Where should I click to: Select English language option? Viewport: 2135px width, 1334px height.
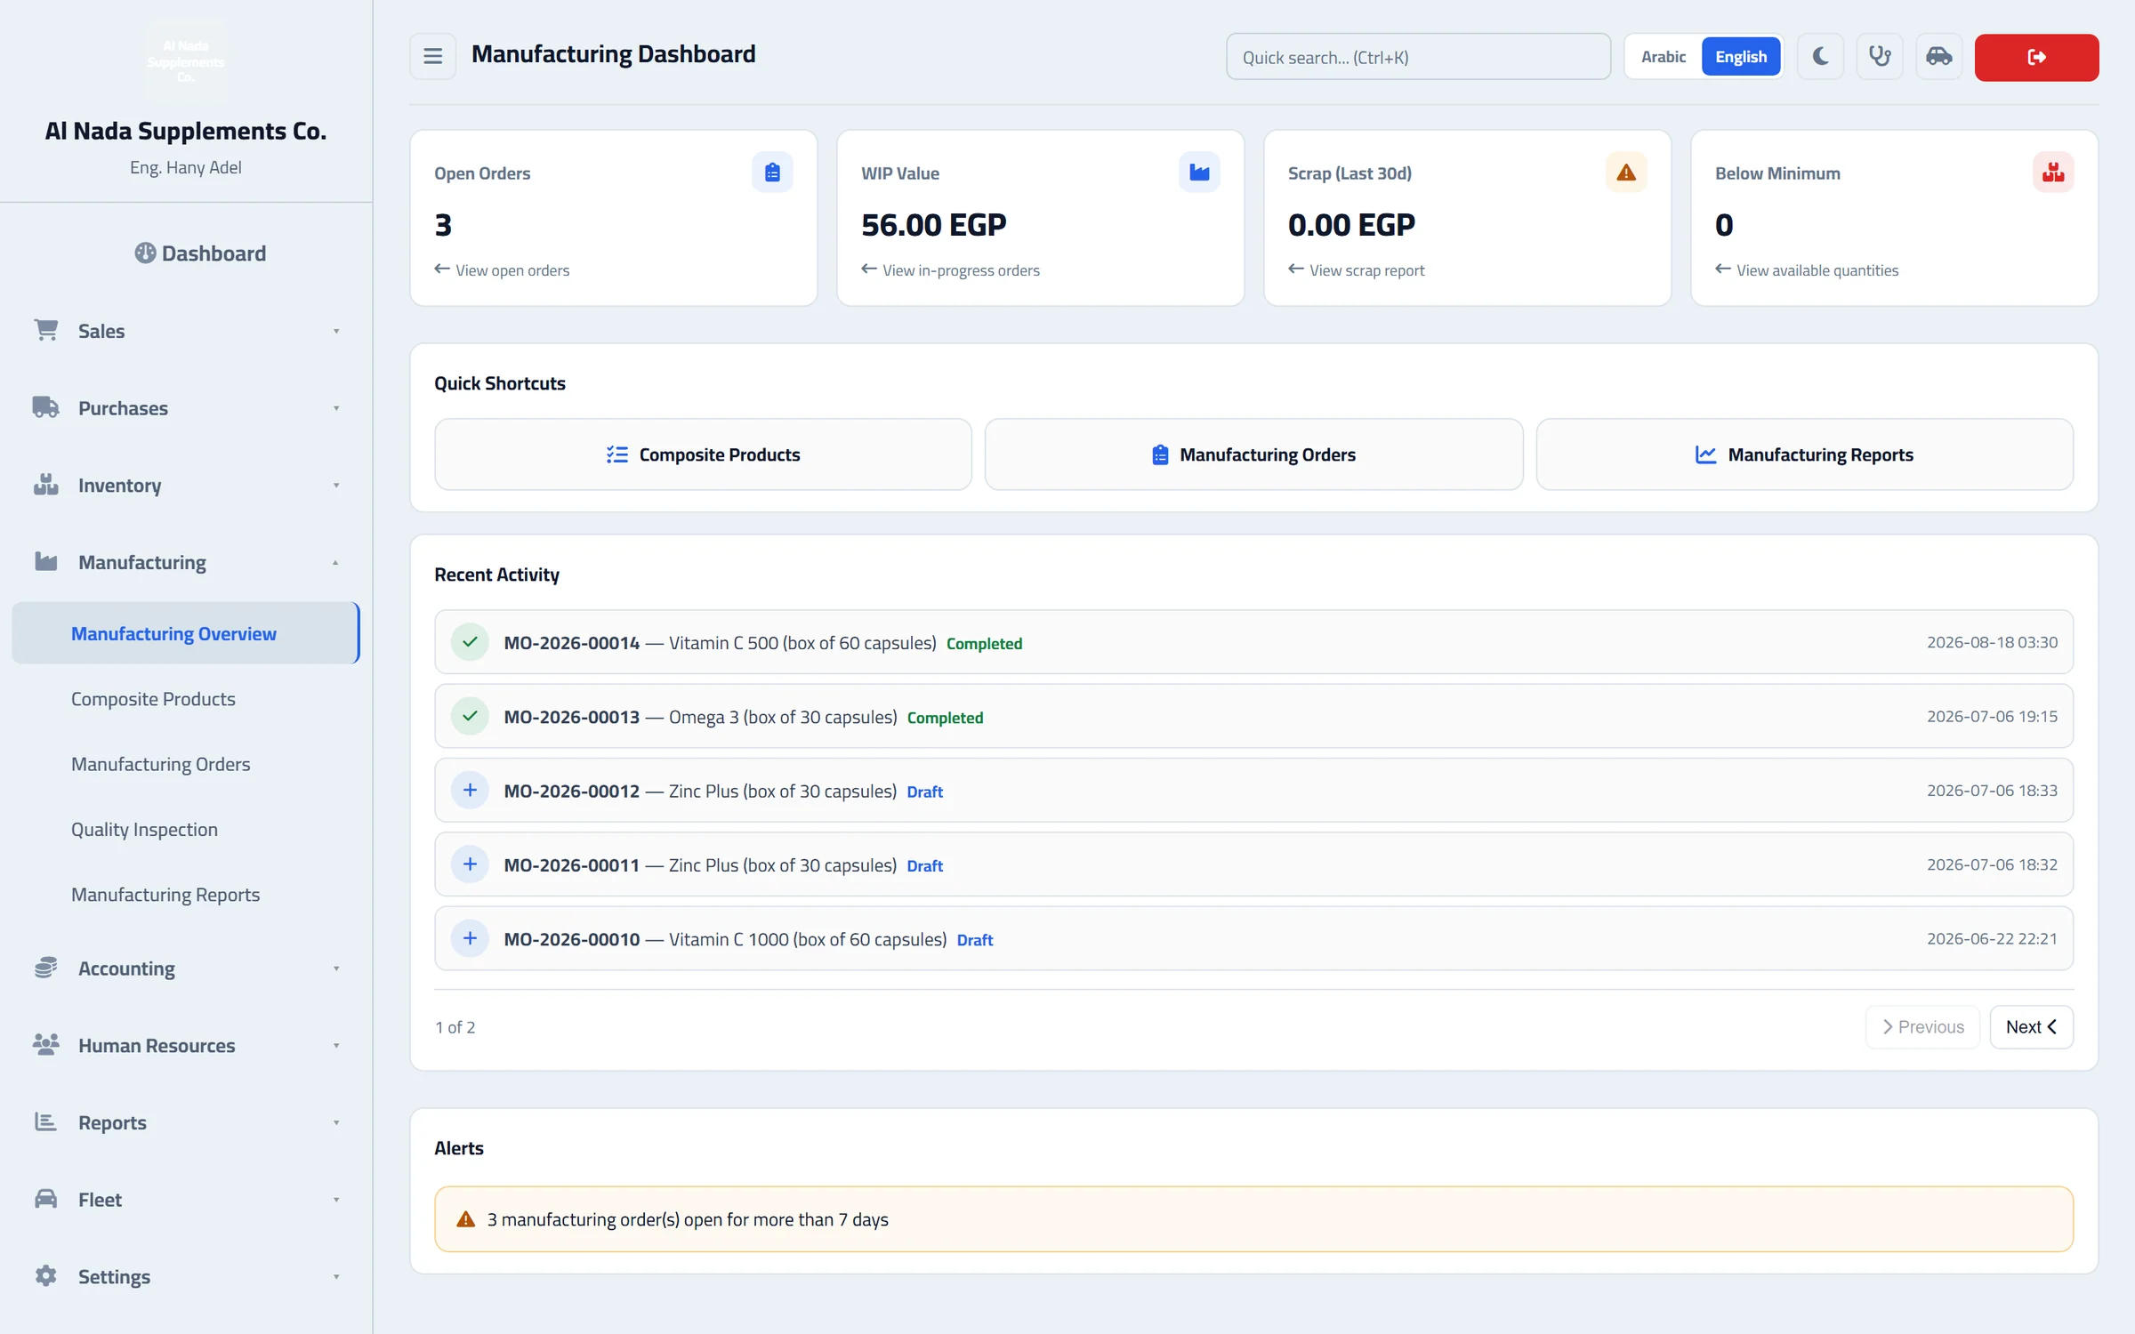pos(1741,57)
